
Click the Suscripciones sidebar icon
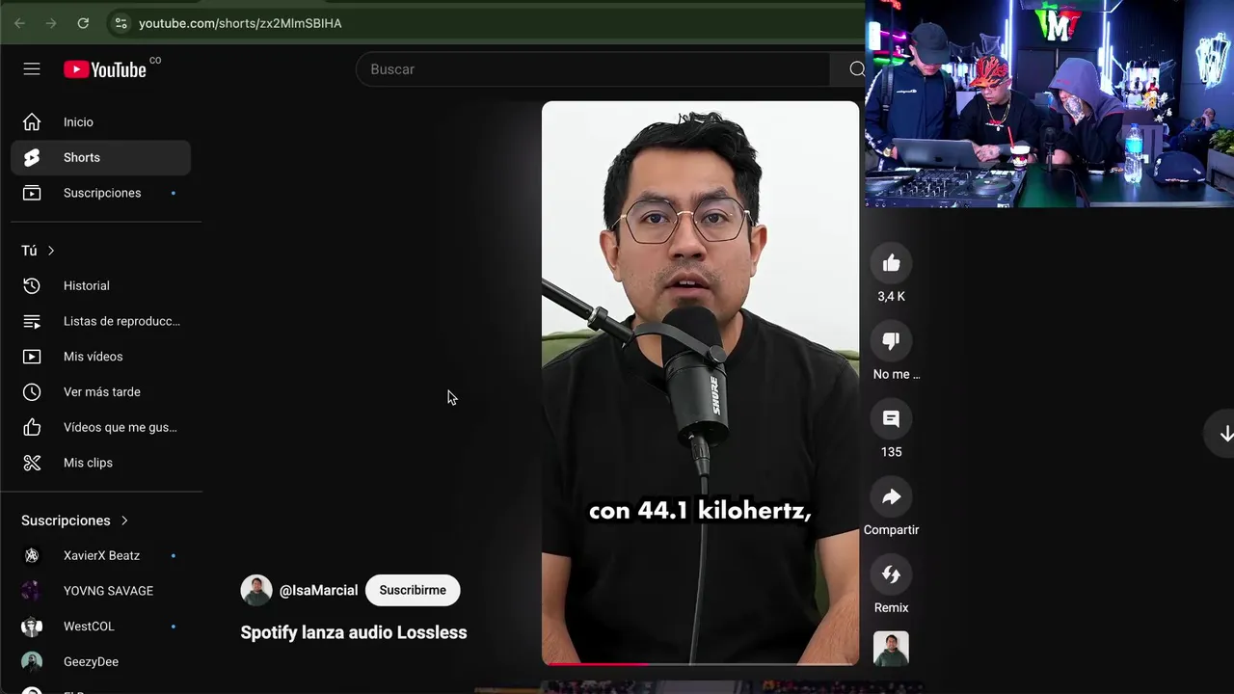pyautogui.click(x=32, y=193)
